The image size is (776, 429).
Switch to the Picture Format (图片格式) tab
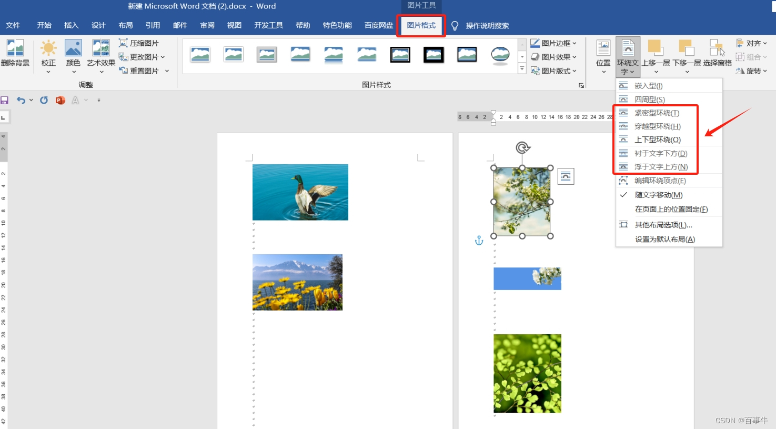(x=421, y=25)
